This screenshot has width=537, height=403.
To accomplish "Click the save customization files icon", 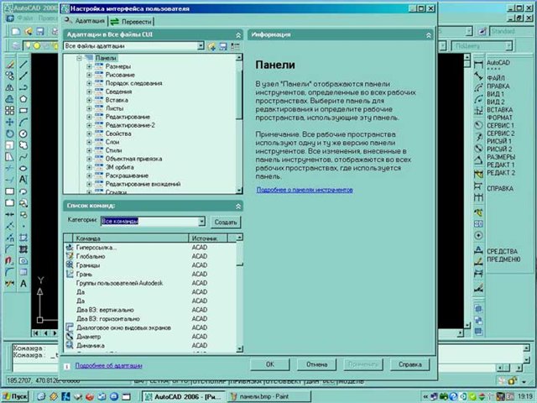I will [224, 46].
